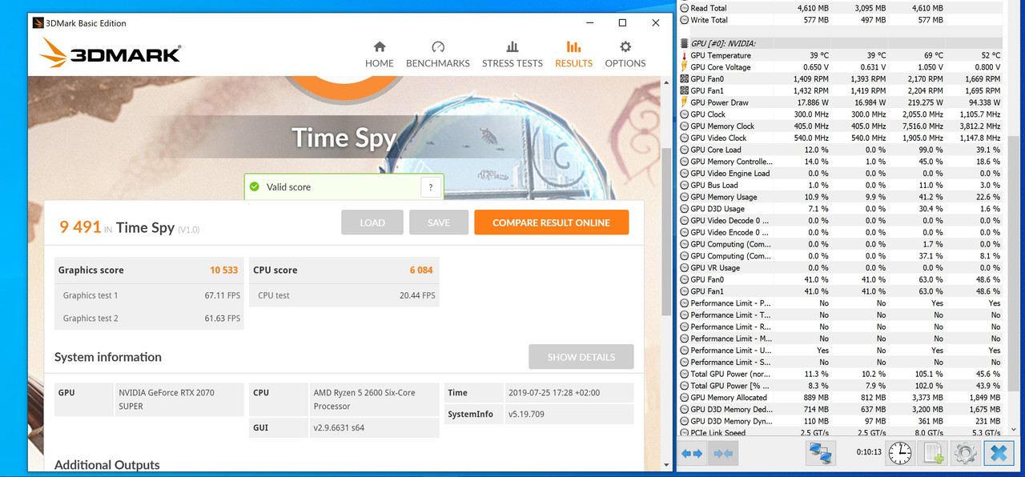The width and height of the screenshot is (1025, 477).
Task: Click CPU test 20.44 FPS
Action: (417, 295)
